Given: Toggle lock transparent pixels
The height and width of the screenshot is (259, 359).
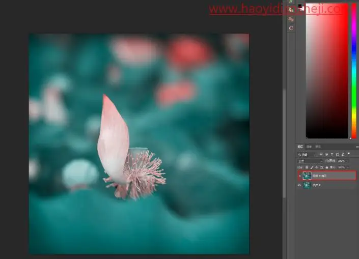Looking at the screenshot, I should (x=307, y=167).
